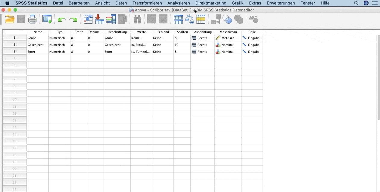Open Messniveau dropdown for Größe row

228,38
